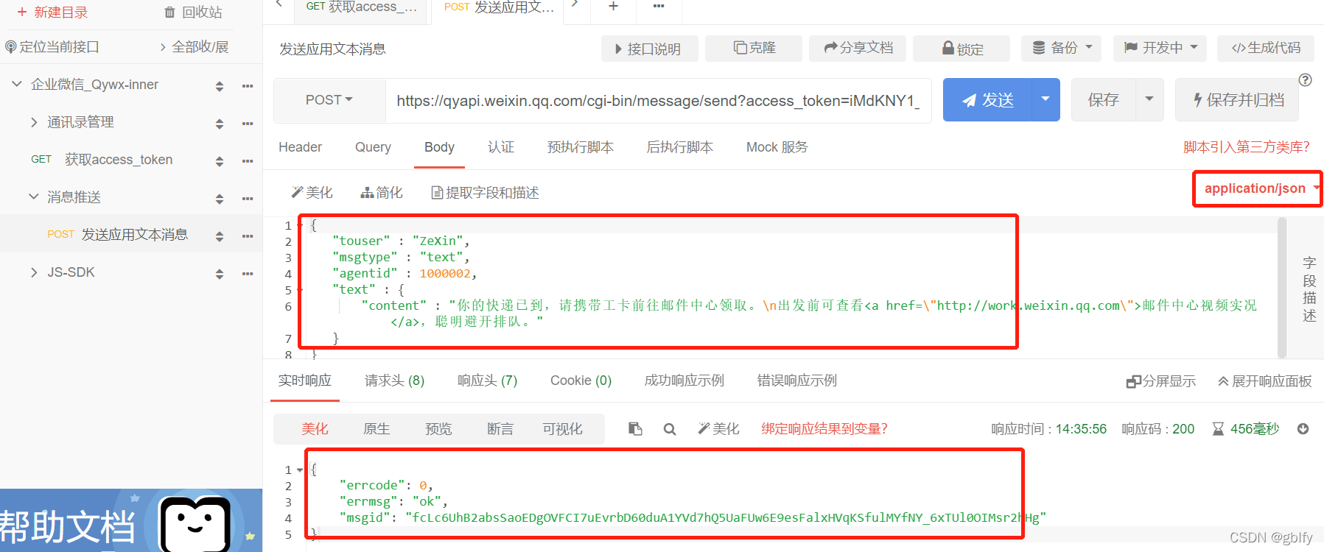Open the tab bar more options
Screen dimensions: 1324x552
659,7
